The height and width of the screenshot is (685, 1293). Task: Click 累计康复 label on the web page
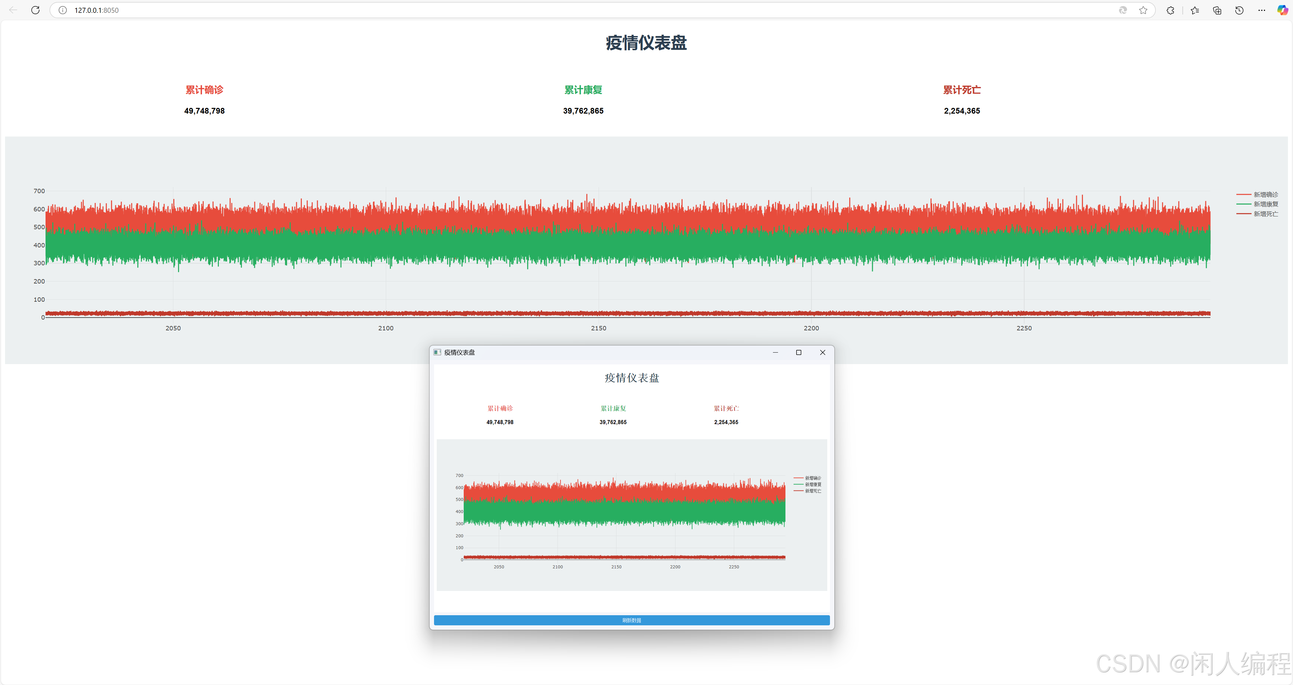click(x=583, y=90)
